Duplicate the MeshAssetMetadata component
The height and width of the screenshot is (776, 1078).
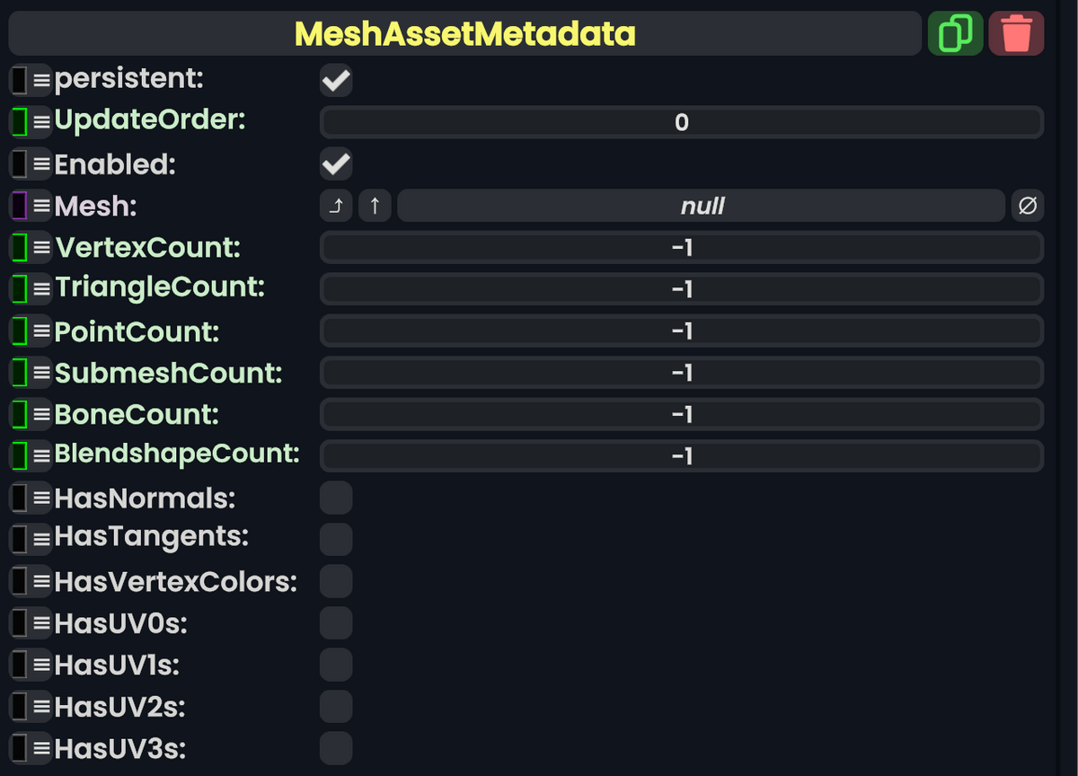955,33
